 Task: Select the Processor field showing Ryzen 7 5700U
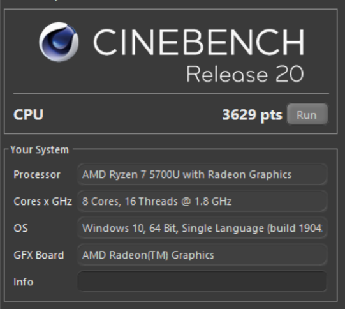202,174
